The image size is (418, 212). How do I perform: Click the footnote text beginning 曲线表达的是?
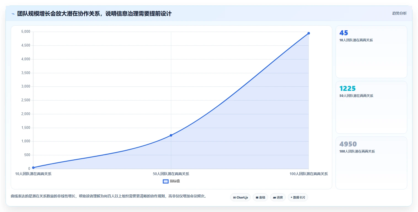pos(109,196)
